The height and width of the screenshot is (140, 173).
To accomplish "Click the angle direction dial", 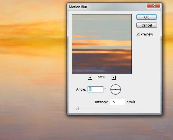I will [116, 89].
